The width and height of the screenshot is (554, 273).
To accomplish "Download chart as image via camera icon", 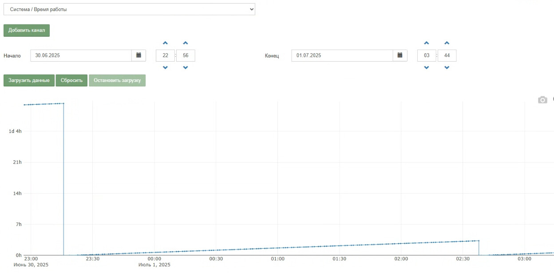I will [x=542, y=100].
